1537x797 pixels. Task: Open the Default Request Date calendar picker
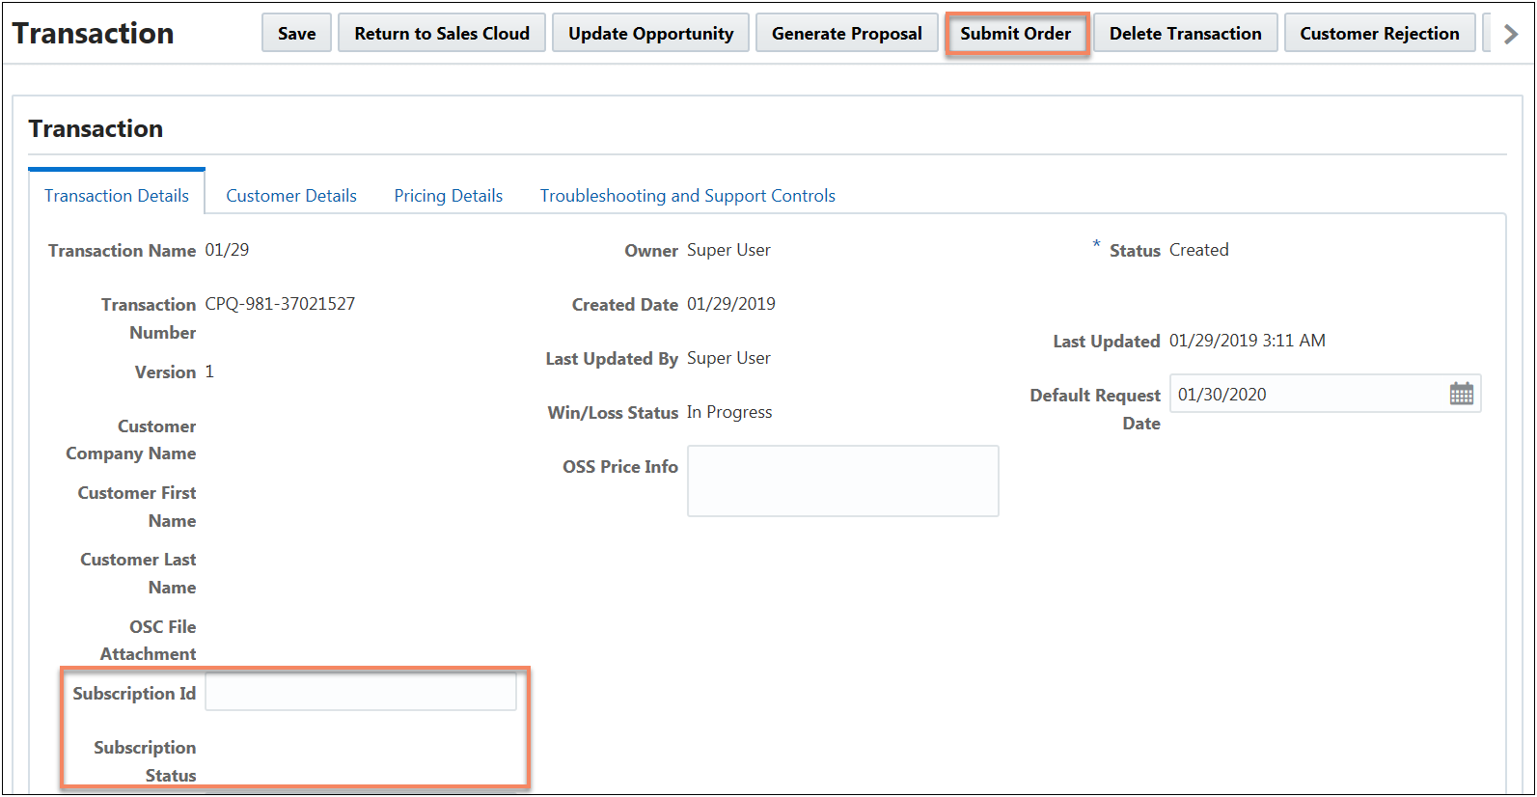(1461, 394)
